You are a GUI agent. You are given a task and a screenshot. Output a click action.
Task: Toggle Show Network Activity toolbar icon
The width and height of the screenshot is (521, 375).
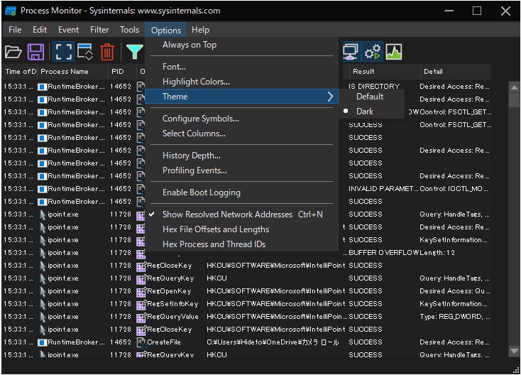pos(351,52)
